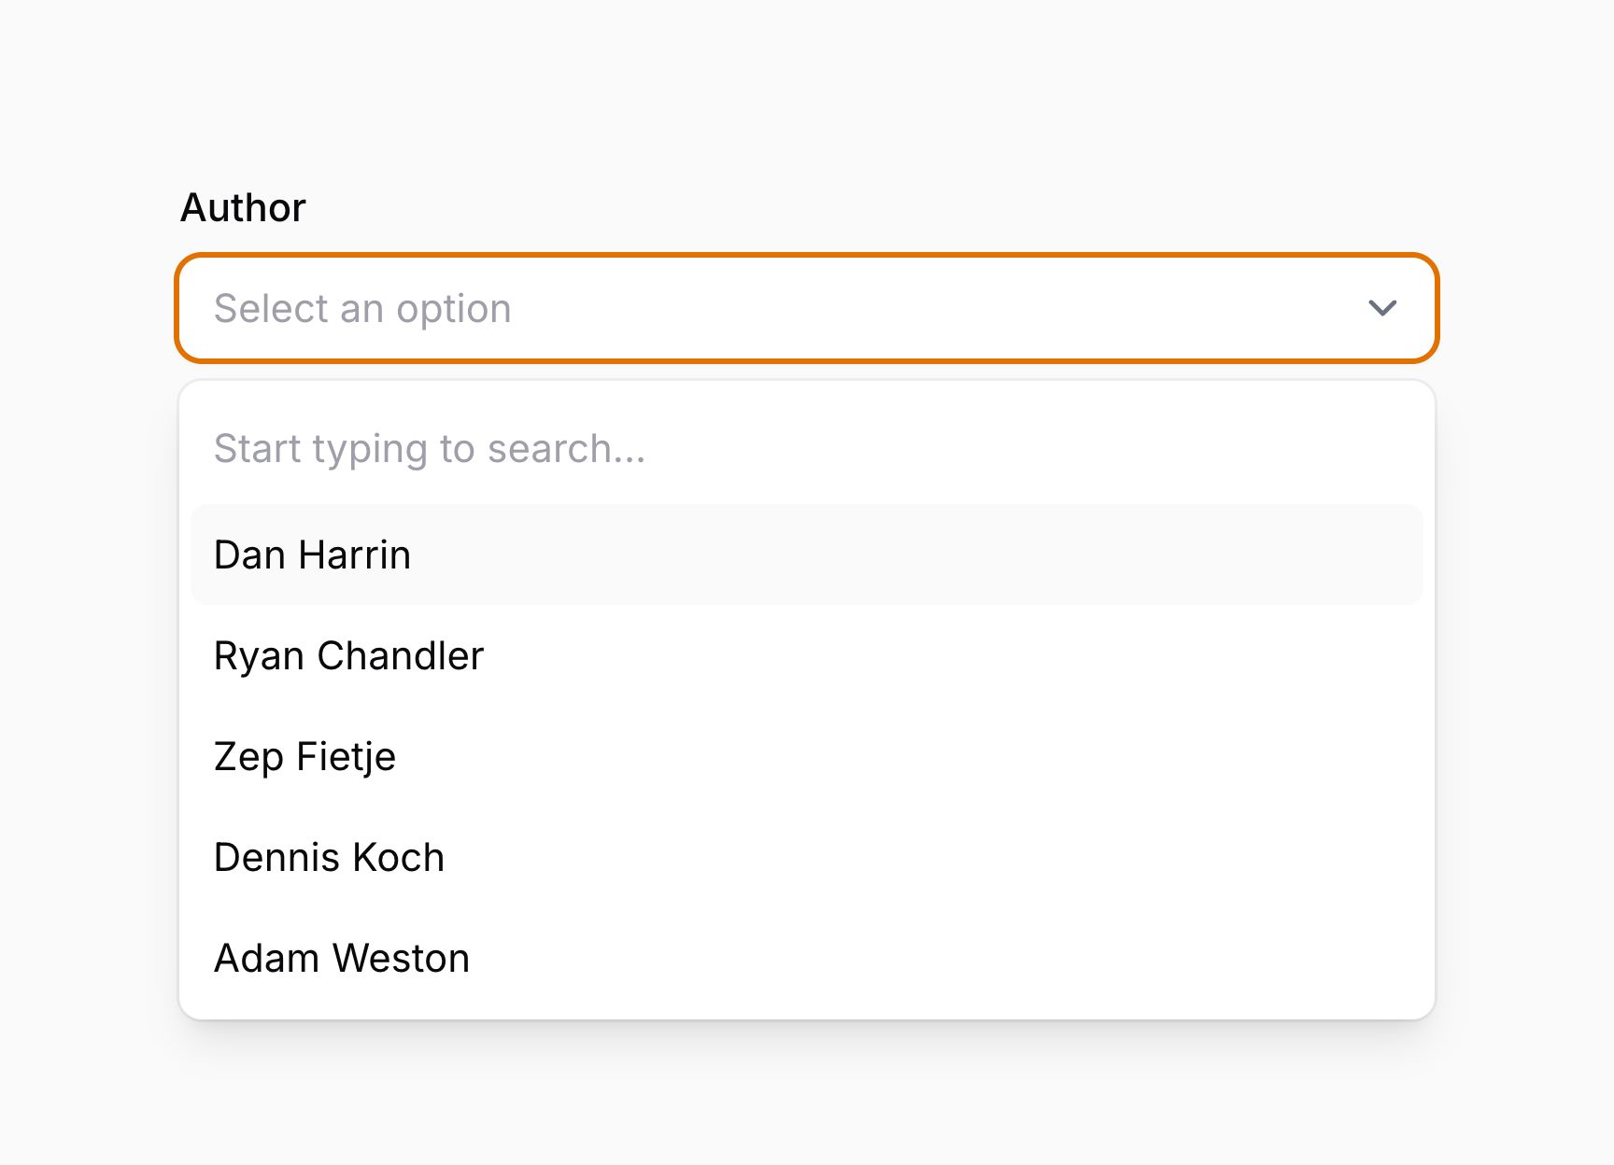Open the 'Select an option' Author field

(x=807, y=308)
